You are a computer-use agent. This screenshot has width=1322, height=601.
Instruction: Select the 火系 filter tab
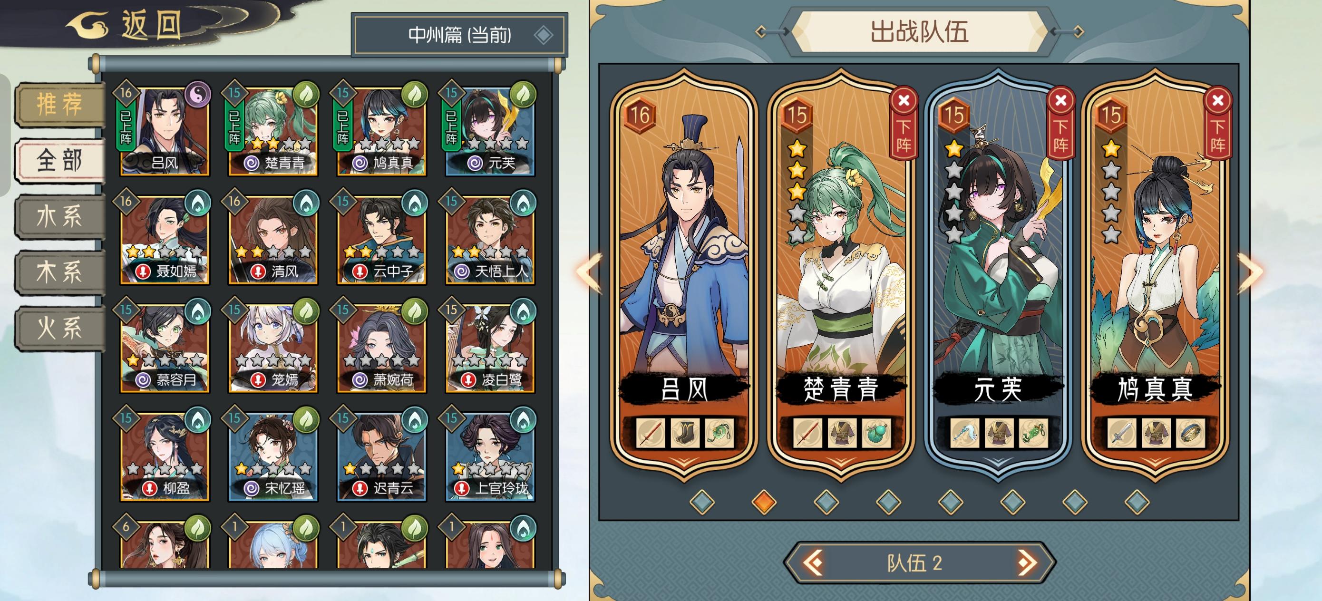(59, 328)
